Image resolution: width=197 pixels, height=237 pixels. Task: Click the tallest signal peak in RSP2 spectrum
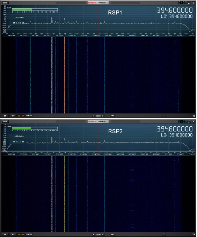point(52,139)
